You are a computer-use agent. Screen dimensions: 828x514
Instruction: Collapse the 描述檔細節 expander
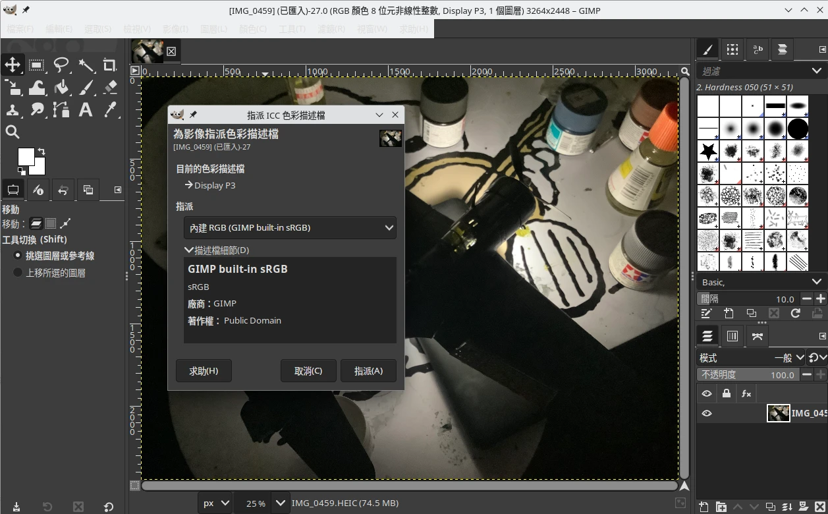[x=189, y=250]
